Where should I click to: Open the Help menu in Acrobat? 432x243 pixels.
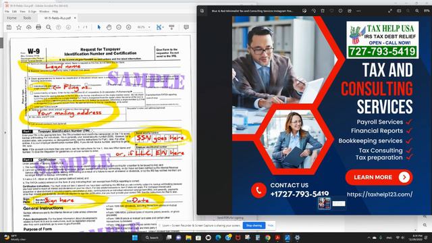[x=55, y=11]
